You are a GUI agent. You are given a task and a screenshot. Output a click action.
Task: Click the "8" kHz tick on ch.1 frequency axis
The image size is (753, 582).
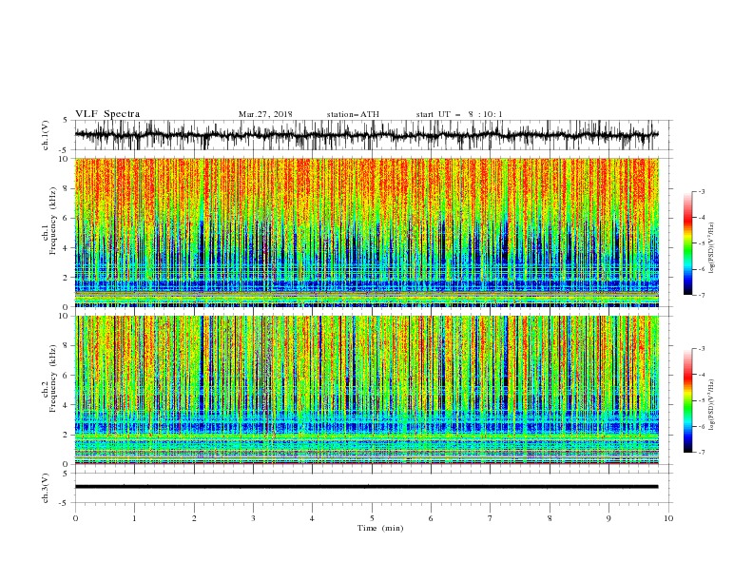point(66,188)
